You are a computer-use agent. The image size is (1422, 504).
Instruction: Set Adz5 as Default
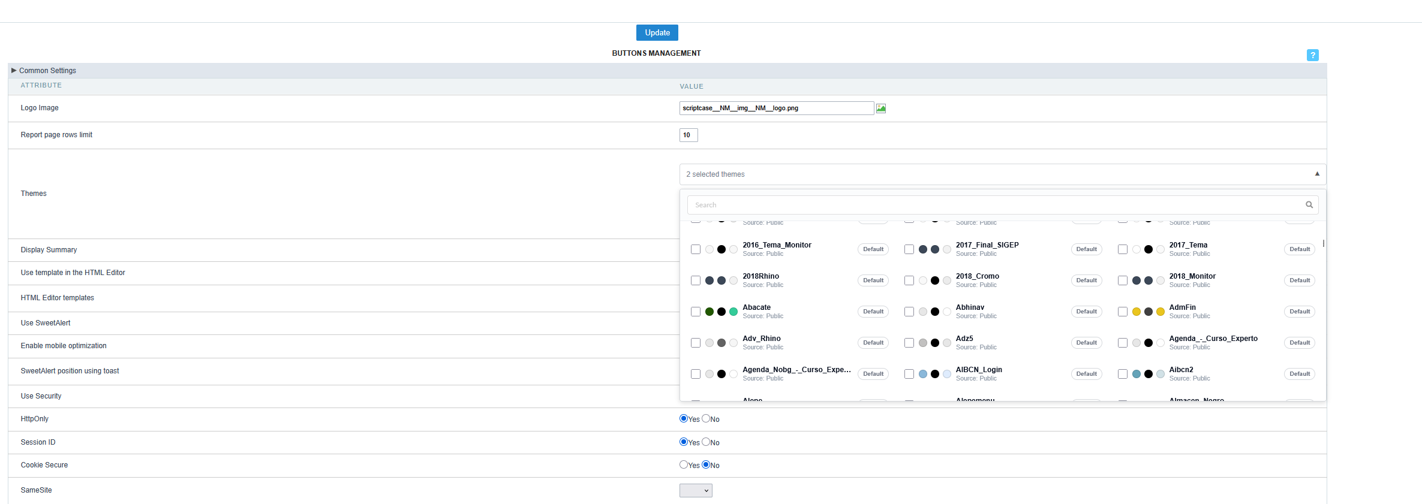point(1087,343)
